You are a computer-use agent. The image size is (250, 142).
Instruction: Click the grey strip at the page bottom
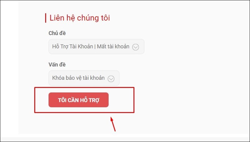(125, 139)
